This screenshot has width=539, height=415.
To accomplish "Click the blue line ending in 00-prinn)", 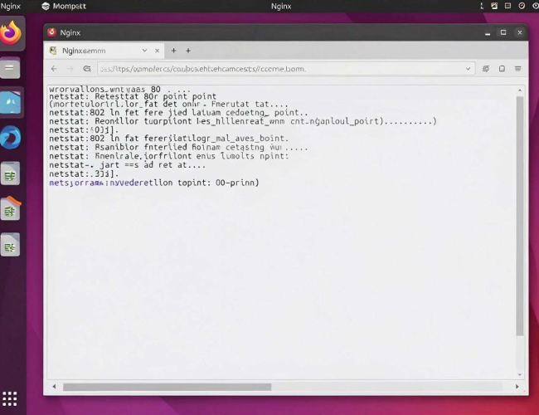I will point(154,183).
